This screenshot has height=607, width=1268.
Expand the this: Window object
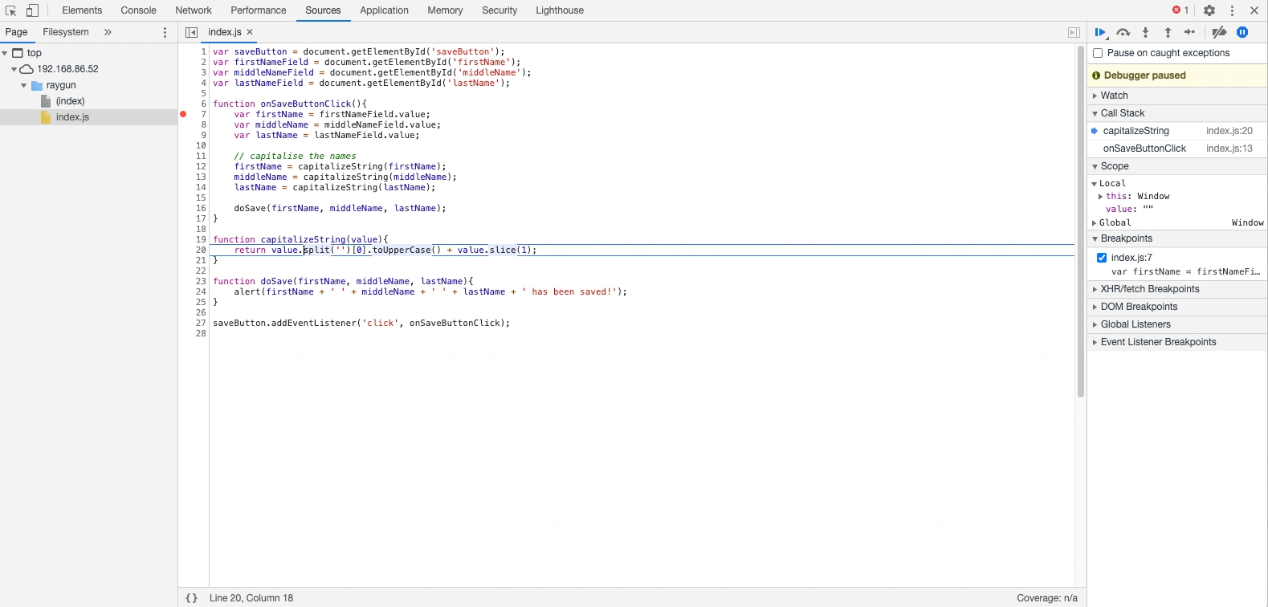pos(1100,197)
